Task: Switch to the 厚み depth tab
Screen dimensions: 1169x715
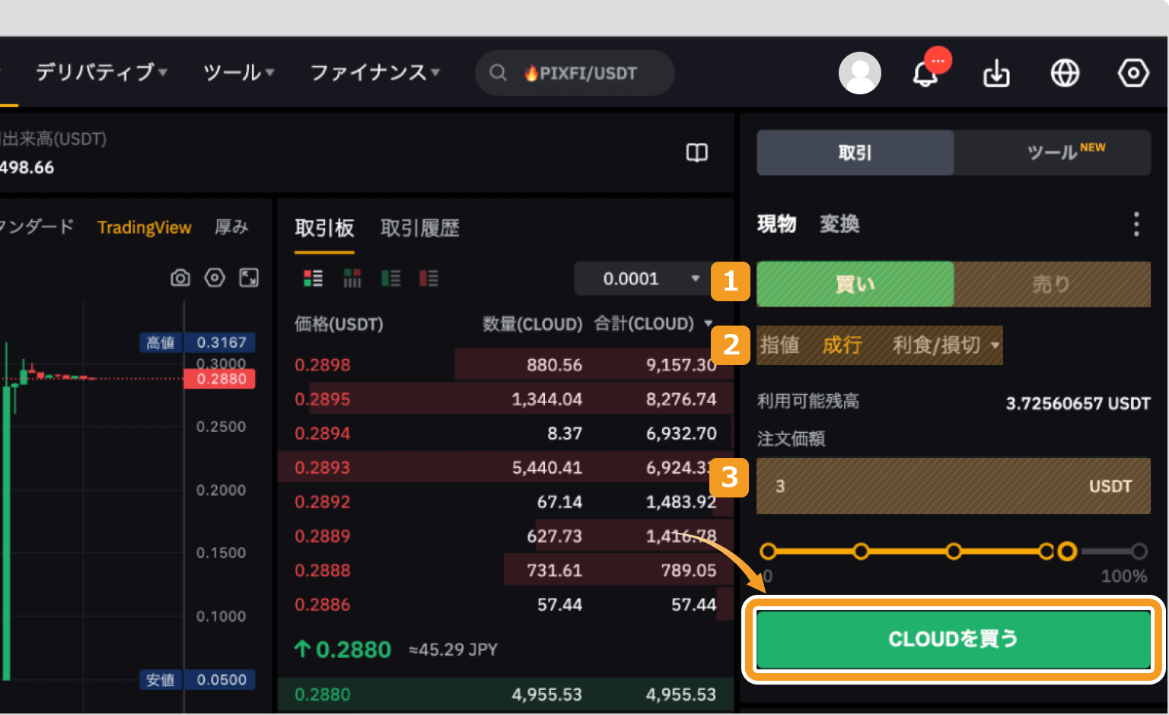Action: [x=231, y=227]
